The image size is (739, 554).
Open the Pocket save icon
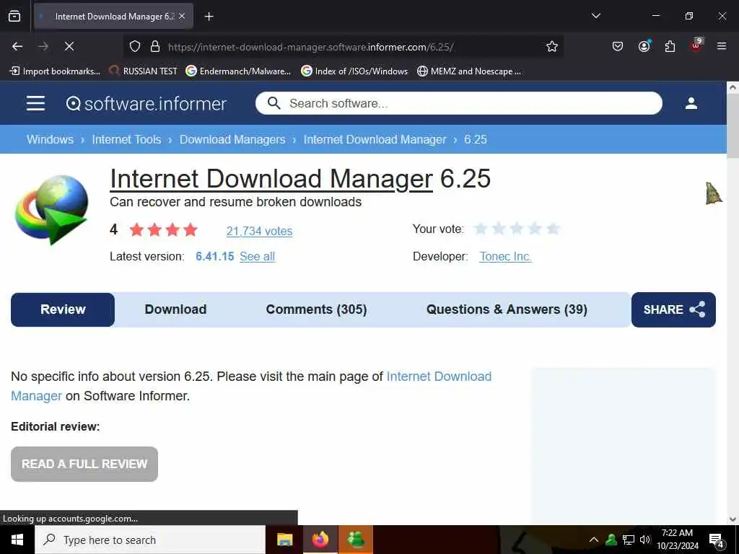click(x=618, y=46)
